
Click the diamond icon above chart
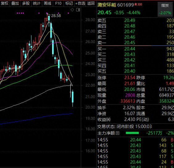[x=72, y=10]
